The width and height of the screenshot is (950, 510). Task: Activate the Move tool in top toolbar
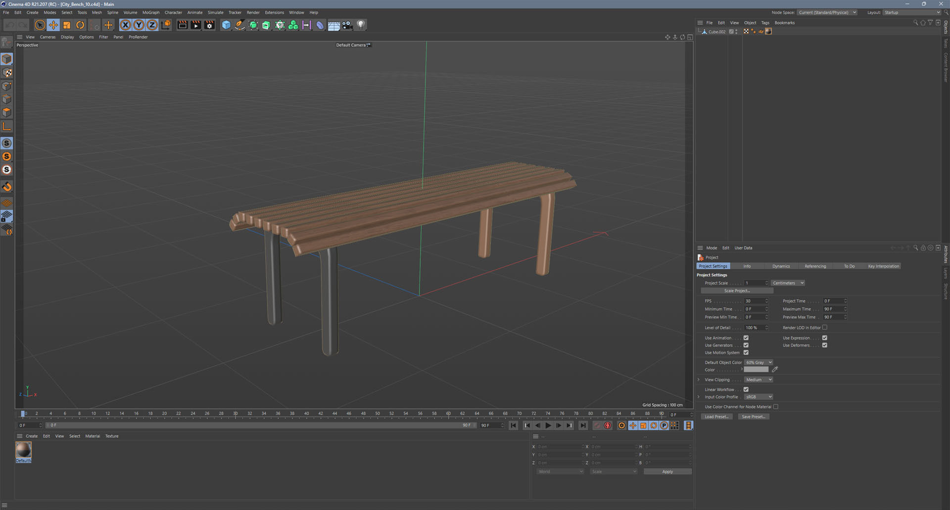[x=53, y=25]
